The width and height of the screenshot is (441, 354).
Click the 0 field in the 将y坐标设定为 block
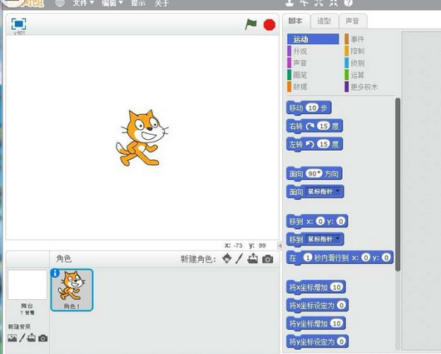point(341,342)
